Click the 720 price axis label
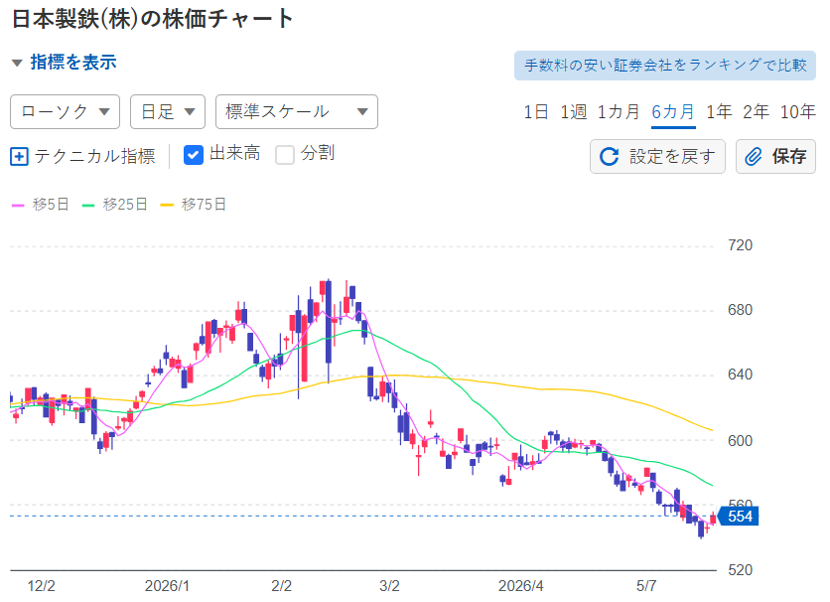 pos(740,245)
